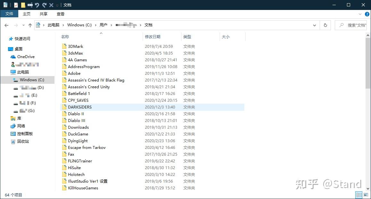Viewport: 371px width, 199px height.
Task: Click the Refresh icon in the address bar
Action: [325, 25]
